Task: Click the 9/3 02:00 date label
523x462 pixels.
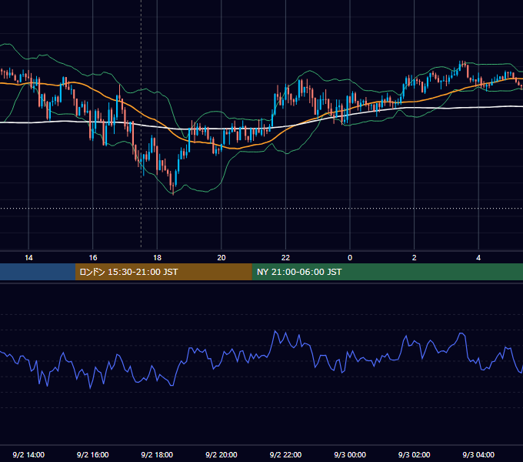Action: click(414, 454)
